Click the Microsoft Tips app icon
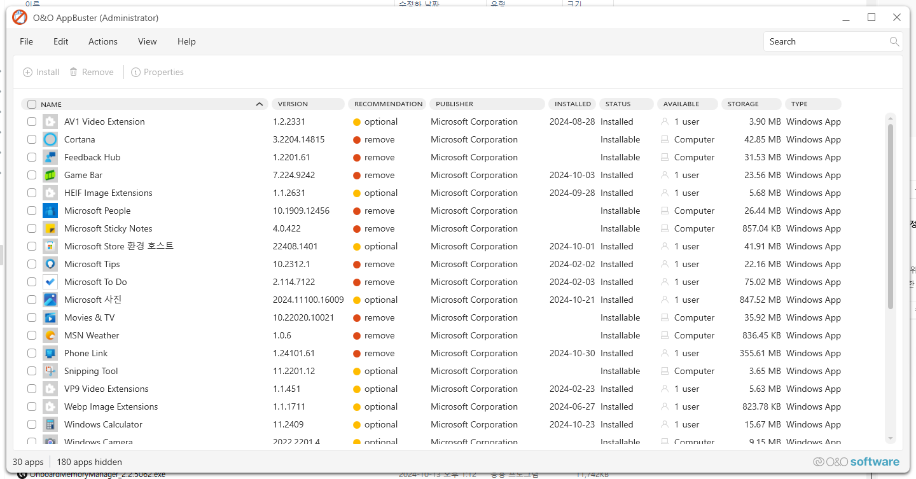Image resolution: width=916 pixels, height=479 pixels. click(x=50, y=264)
